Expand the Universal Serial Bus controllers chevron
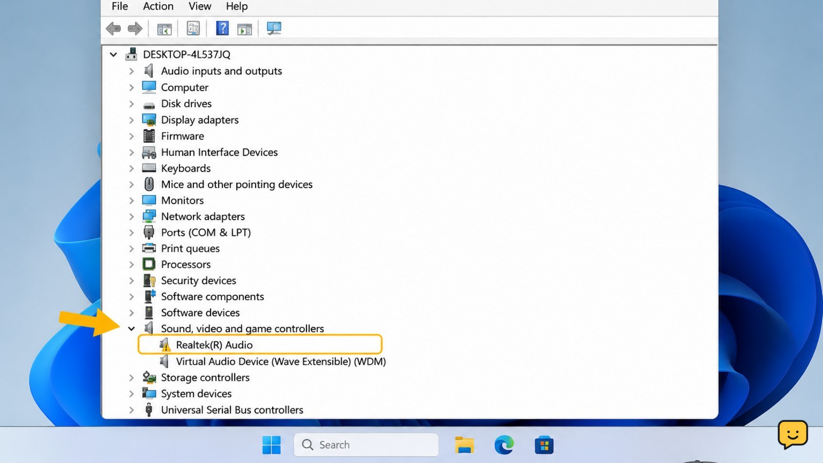The height and width of the screenshot is (463, 823). (x=131, y=410)
